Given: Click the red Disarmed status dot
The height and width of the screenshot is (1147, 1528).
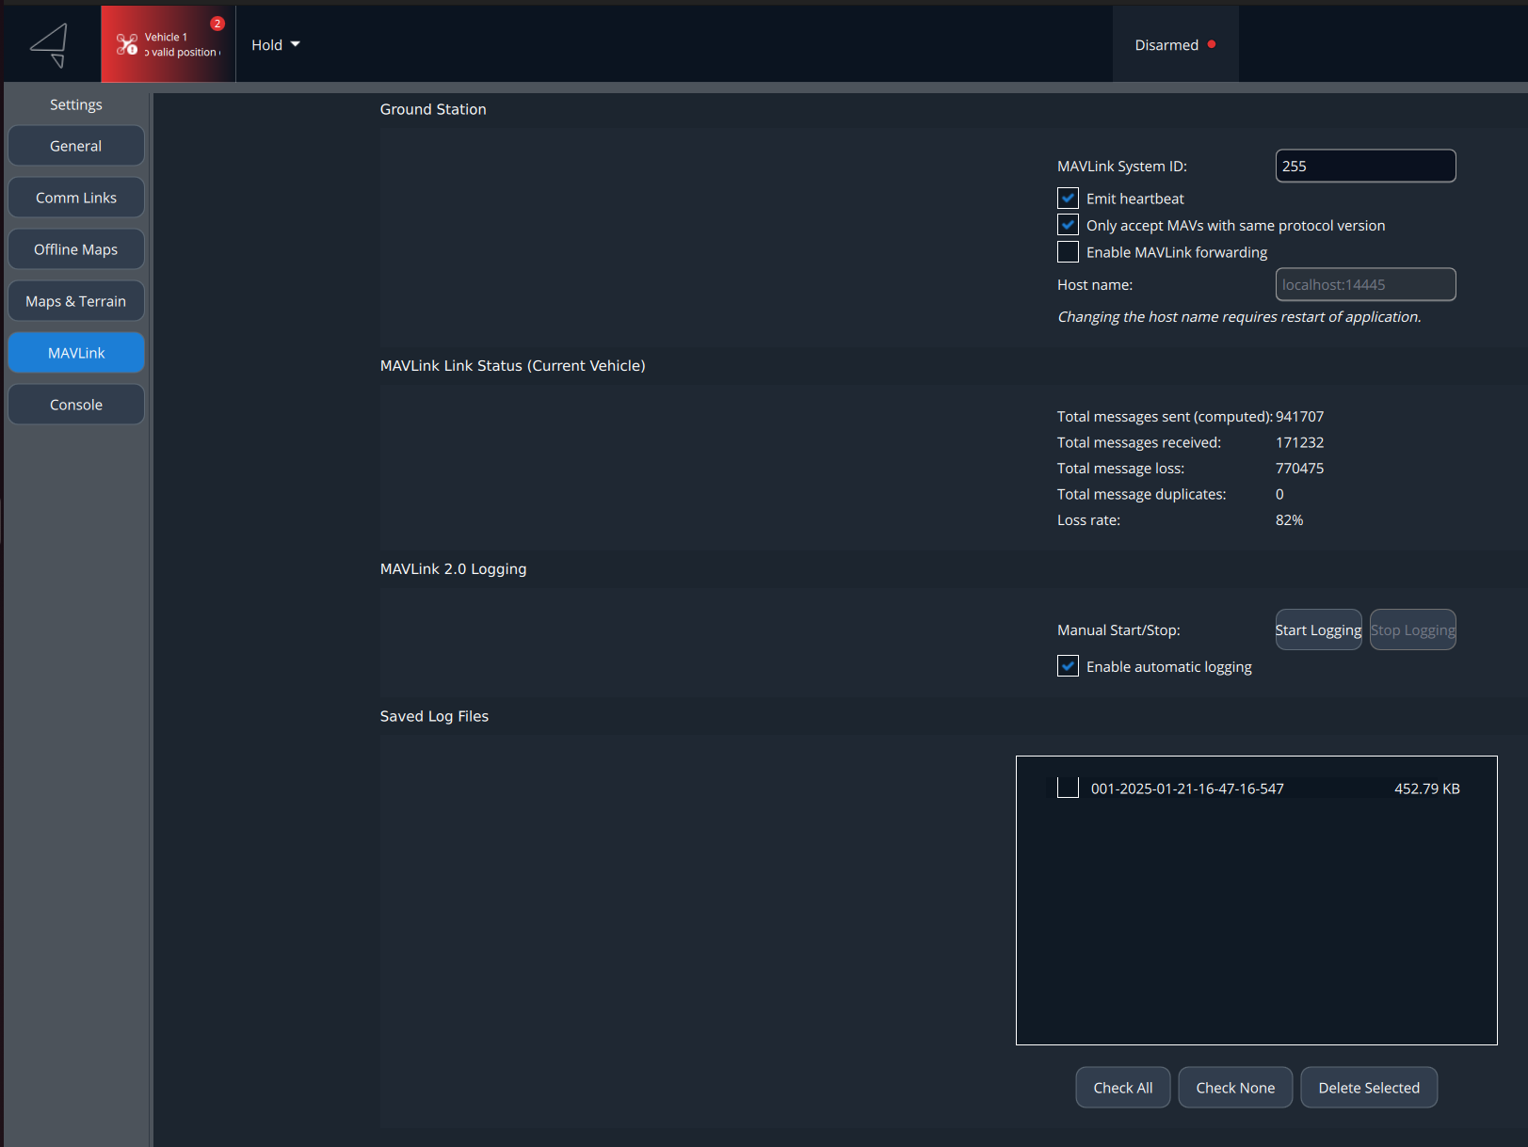Looking at the screenshot, I should [x=1212, y=44].
